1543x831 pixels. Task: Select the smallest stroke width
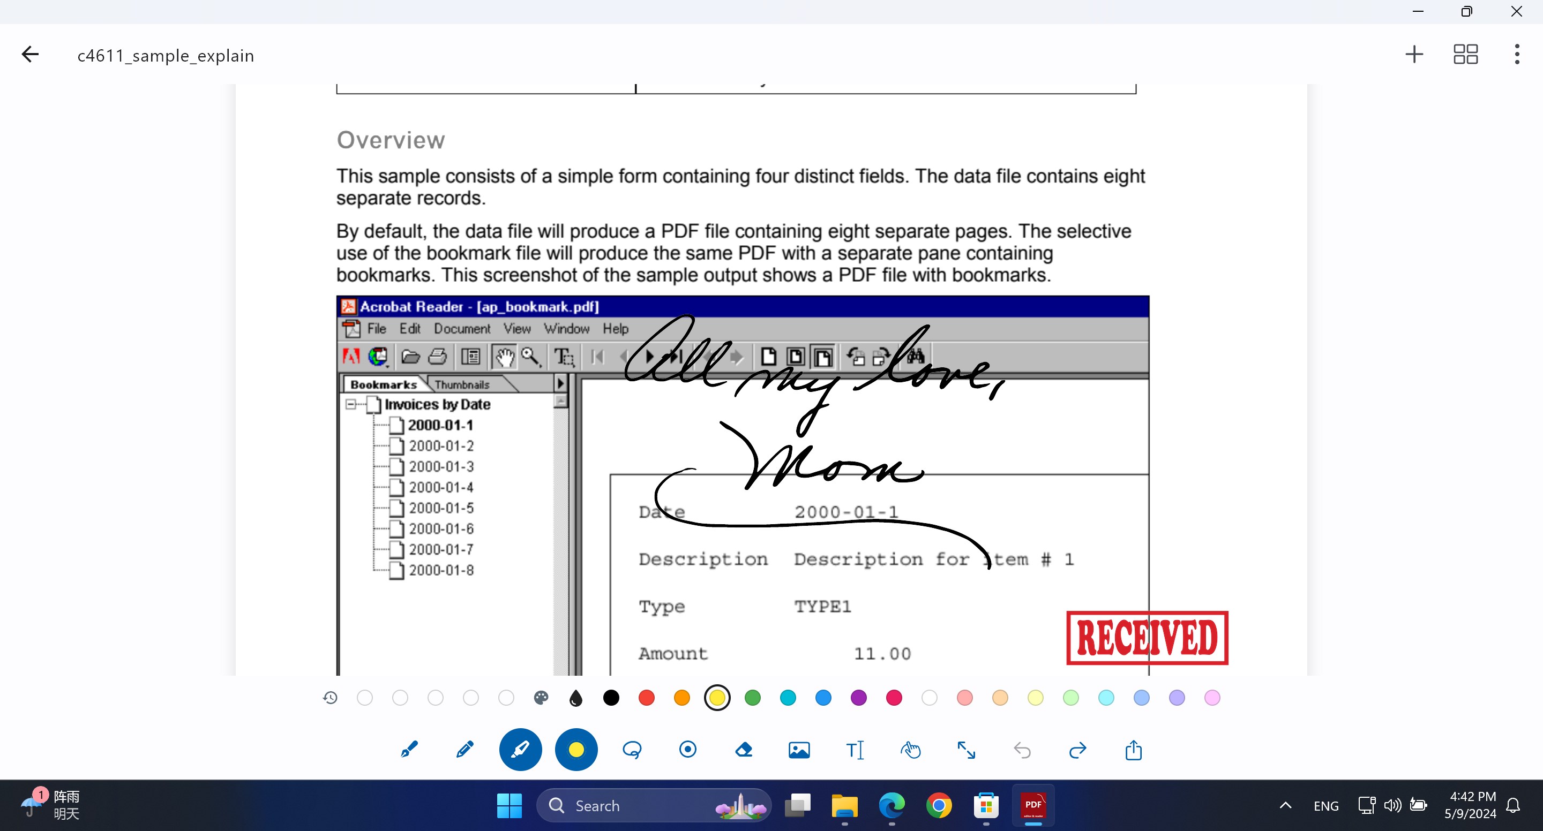click(x=364, y=698)
